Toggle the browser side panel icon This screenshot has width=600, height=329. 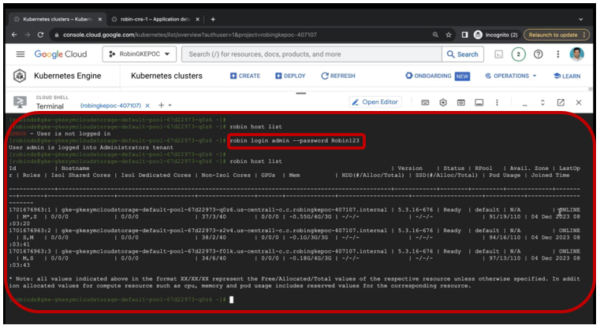(x=464, y=35)
